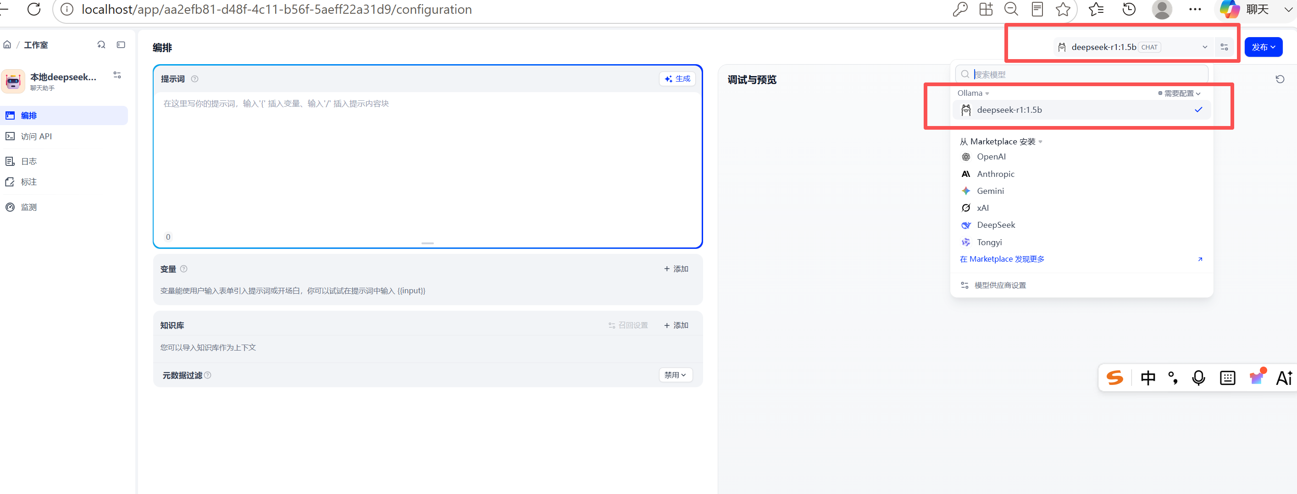Screen dimensions: 1297x494
Task: Collapse the 从 Marketplace 安装 section
Action: point(1000,142)
